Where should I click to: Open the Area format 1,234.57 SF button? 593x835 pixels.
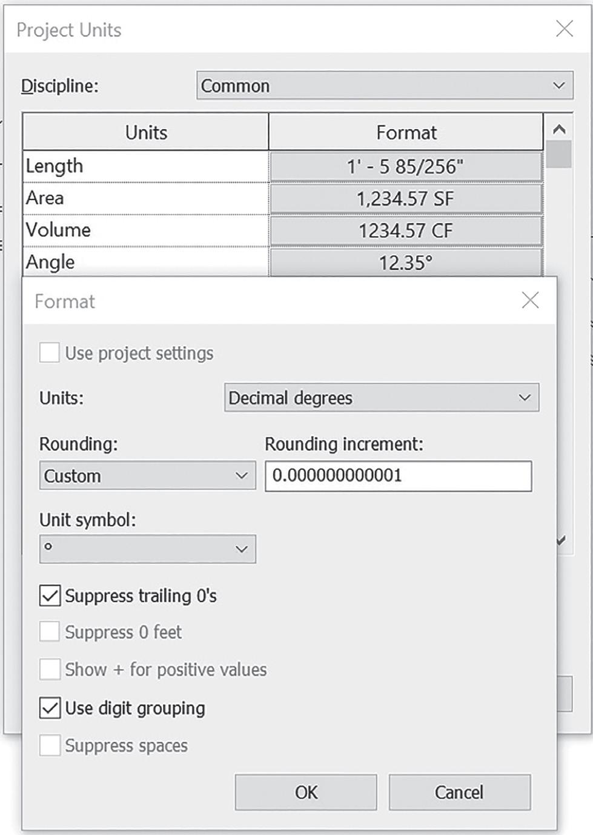(x=406, y=198)
